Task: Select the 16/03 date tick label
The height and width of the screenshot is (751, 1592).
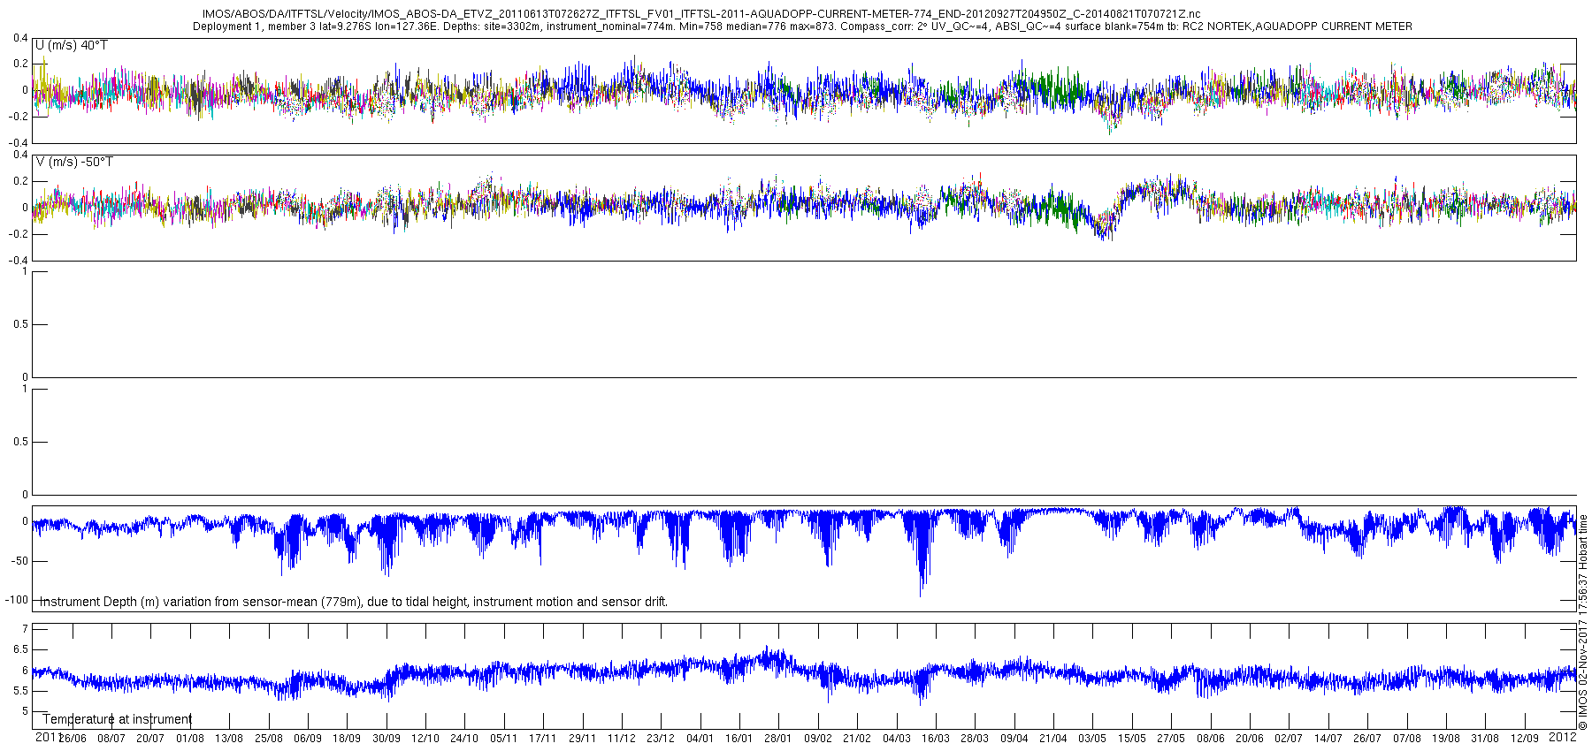Action: click(936, 739)
